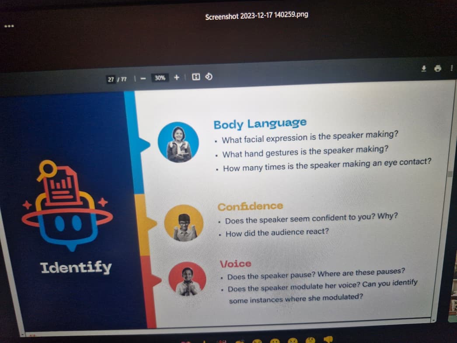Zoom in using the plus icon

click(x=176, y=77)
